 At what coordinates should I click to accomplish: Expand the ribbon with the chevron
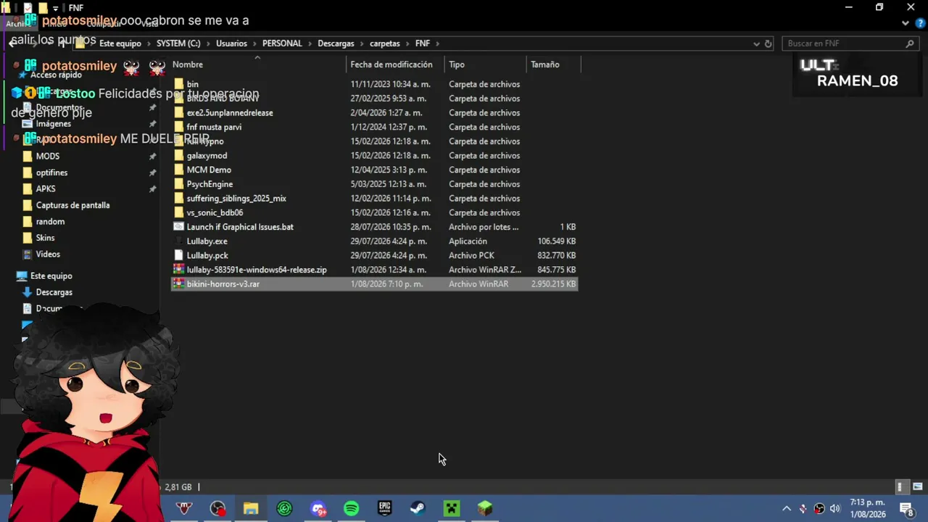pos(905,23)
